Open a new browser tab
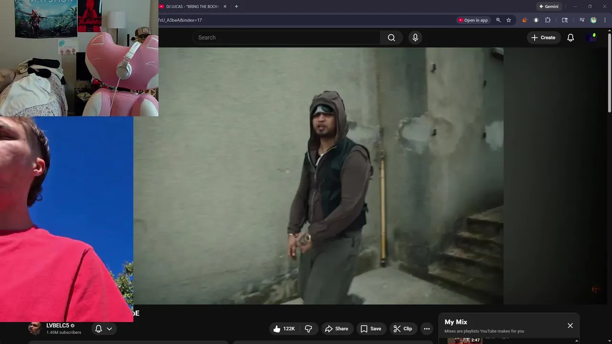Image resolution: width=612 pixels, height=344 pixels. click(236, 7)
